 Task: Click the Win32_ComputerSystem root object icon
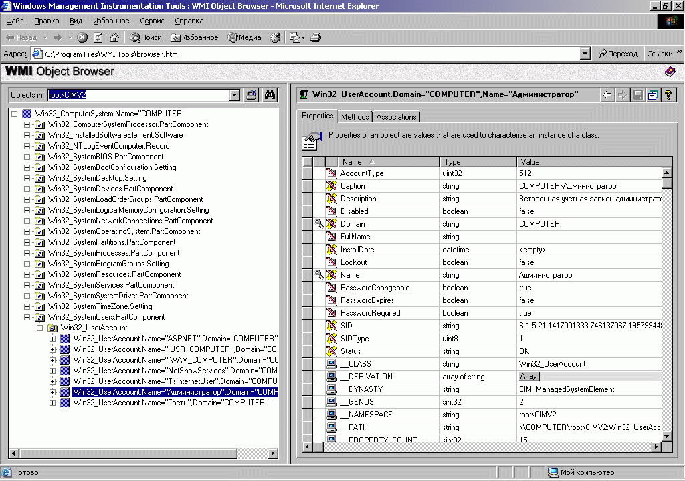27,114
